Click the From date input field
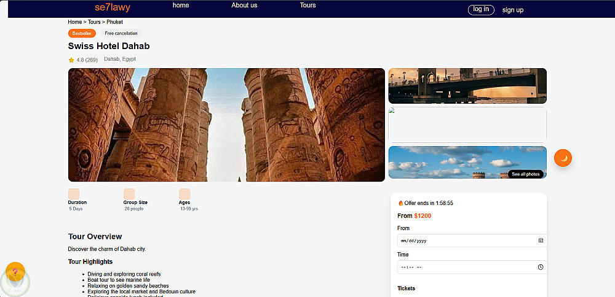Viewport: 615px width, 297px height. 472,241
